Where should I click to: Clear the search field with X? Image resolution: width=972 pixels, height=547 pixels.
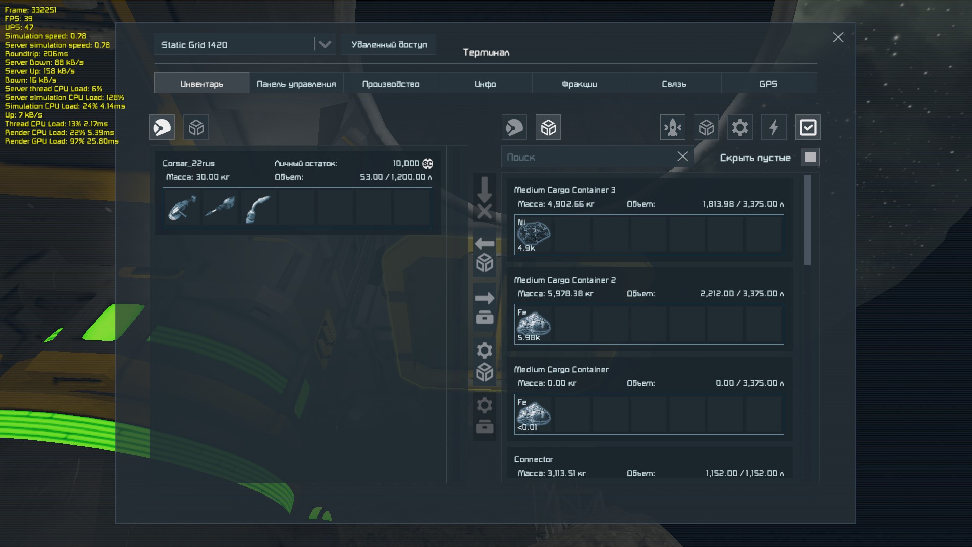pyautogui.click(x=682, y=157)
